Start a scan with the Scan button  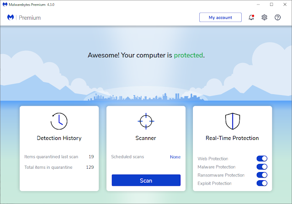click(x=146, y=180)
